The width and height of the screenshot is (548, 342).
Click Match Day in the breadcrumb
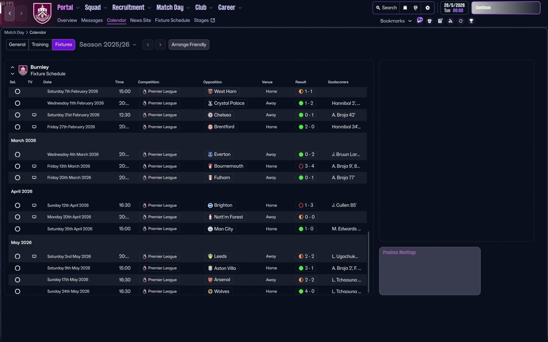tap(14, 32)
